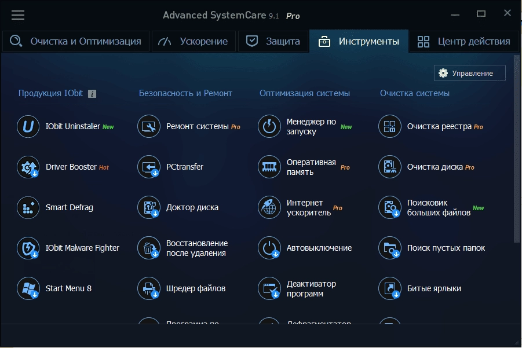Click the Менеджер по запуску icon
The image size is (522, 348).
point(269,126)
